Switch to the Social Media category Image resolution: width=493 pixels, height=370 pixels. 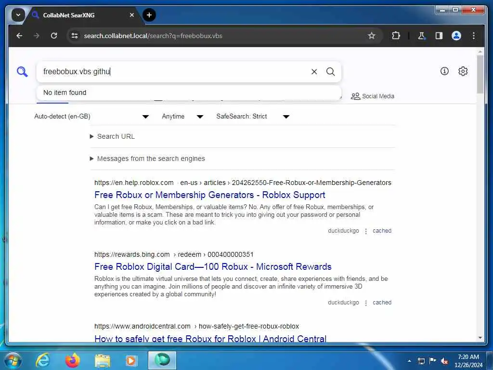373,96
